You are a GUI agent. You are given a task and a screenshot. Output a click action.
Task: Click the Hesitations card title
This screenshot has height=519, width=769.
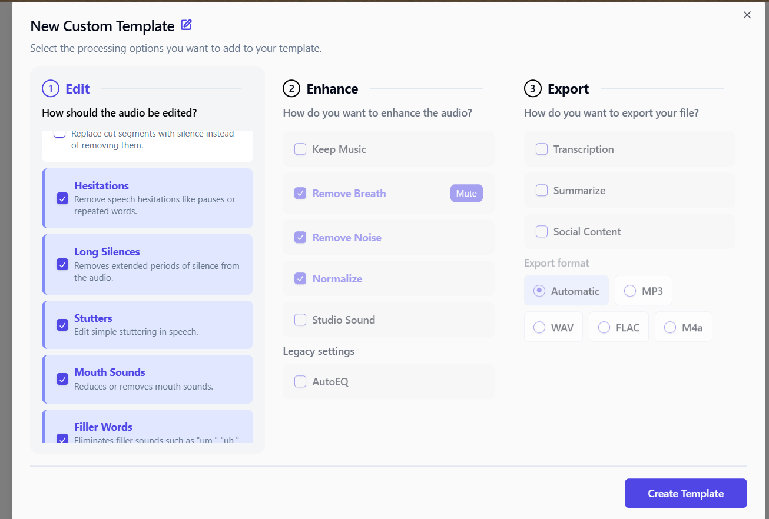tap(101, 186)
